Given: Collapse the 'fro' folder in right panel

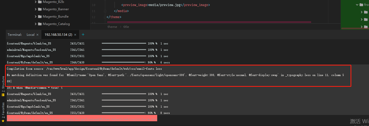Looking at the screenshot, I should [x=357, y=5].
